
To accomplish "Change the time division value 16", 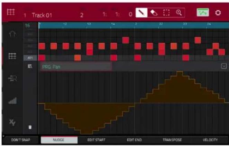I will 27,26.
